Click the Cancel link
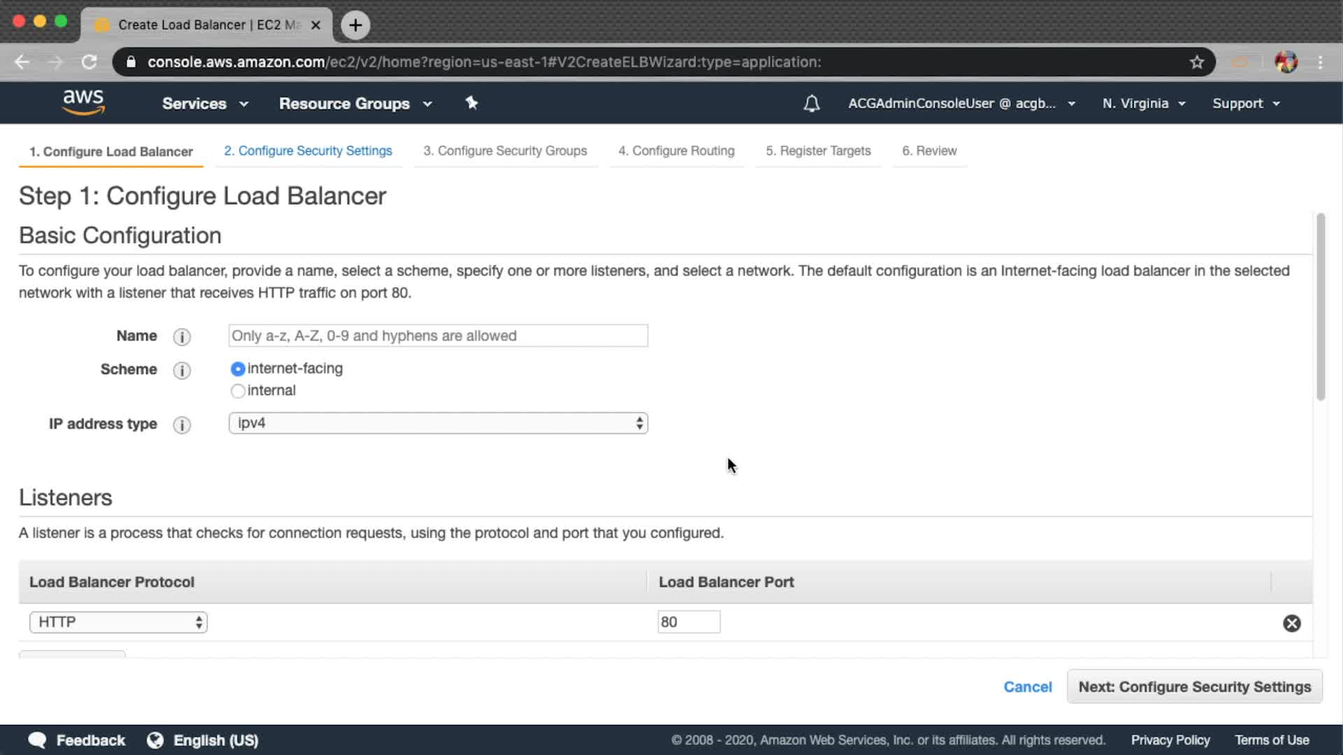1343x755 pixels. coord(1027,686)
